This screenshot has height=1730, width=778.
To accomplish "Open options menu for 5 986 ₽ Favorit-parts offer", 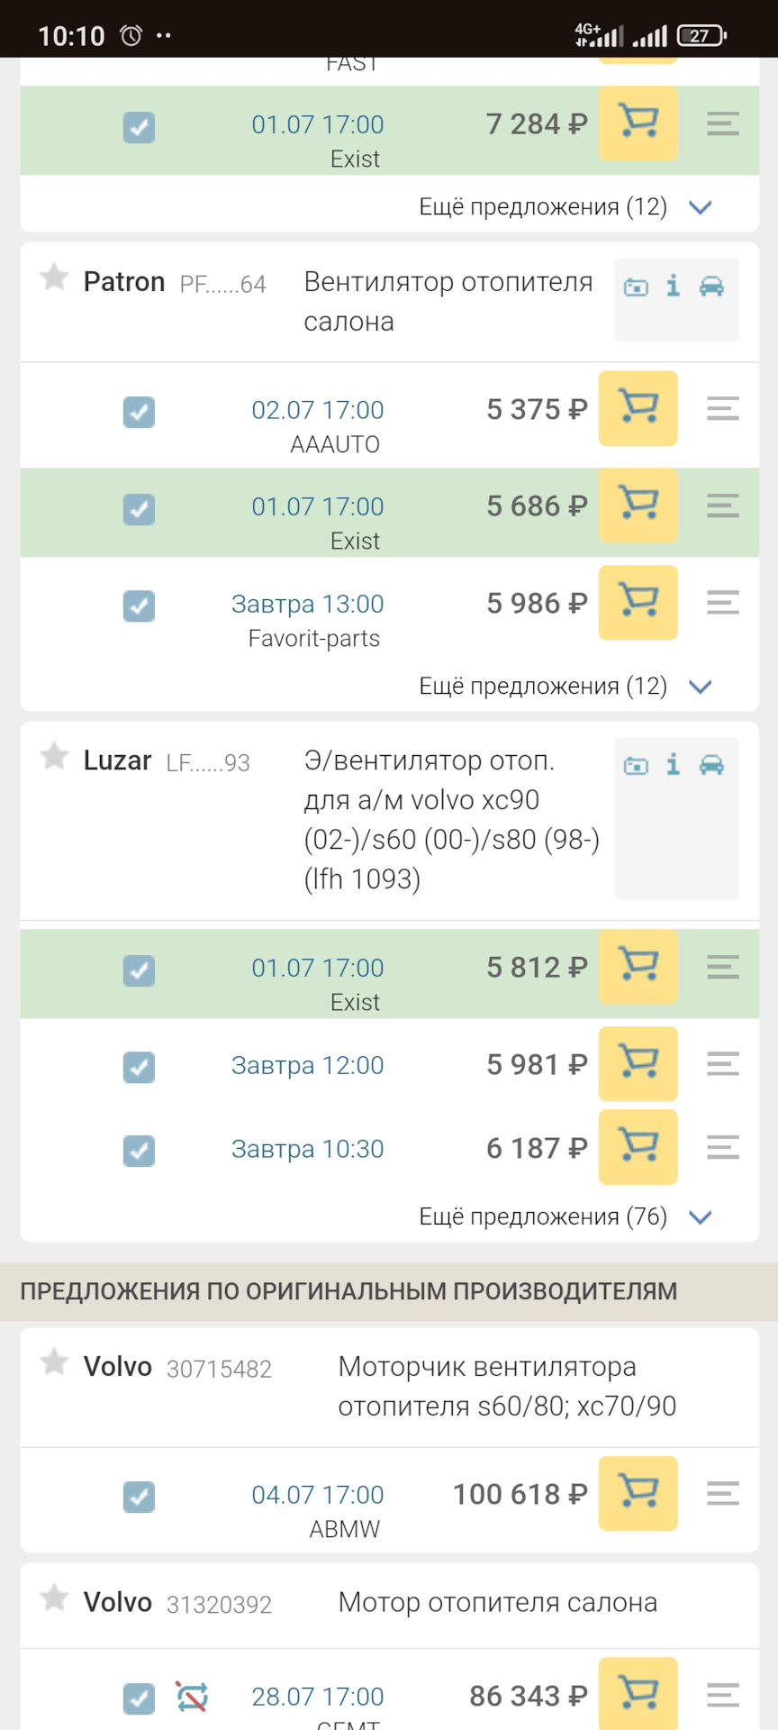I will click(x=722, y=603).
